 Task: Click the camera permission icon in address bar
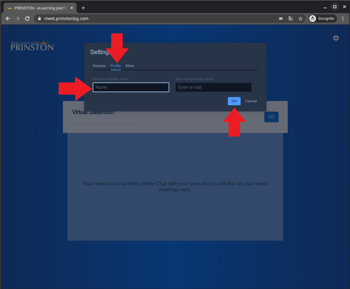click(x=281, y=18)
